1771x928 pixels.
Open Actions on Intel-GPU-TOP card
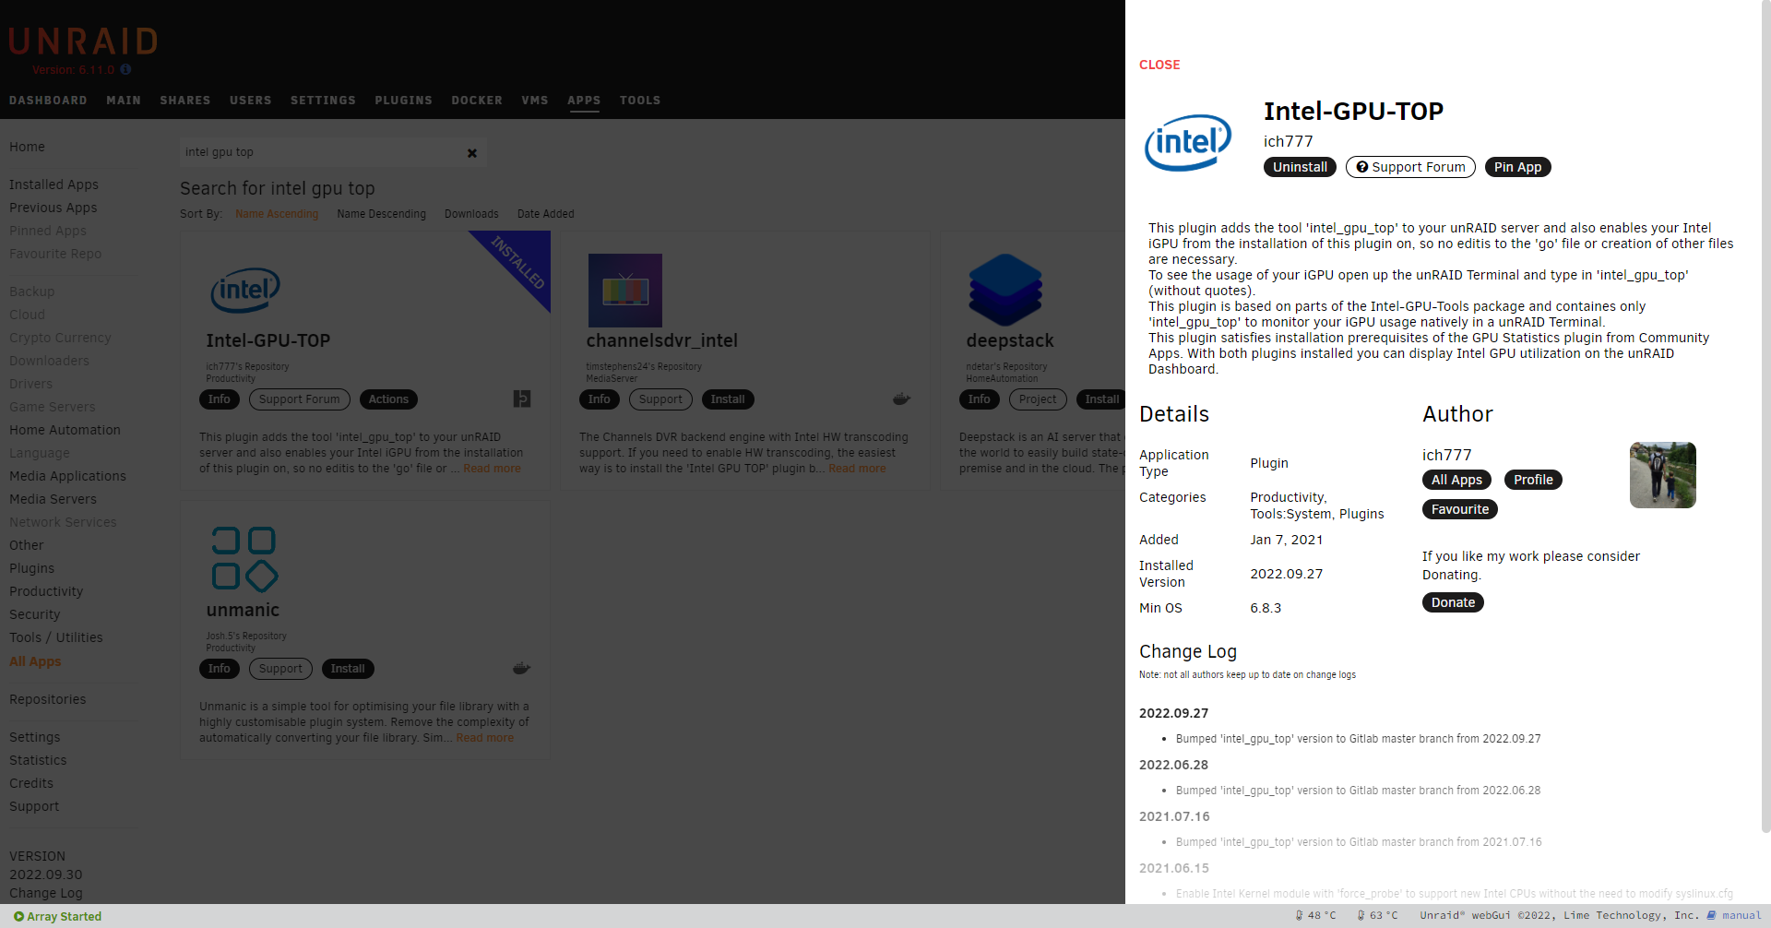coord(388,399)
